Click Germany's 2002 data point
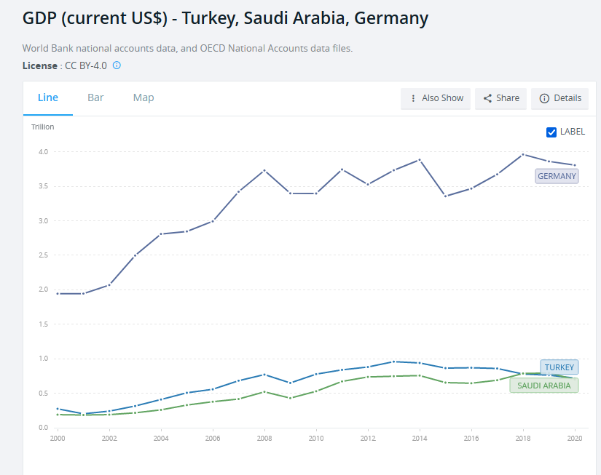This screenshot has height=475, width=601. (109, 284)
